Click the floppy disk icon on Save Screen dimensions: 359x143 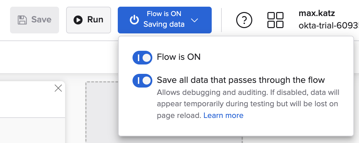(22, 20)
